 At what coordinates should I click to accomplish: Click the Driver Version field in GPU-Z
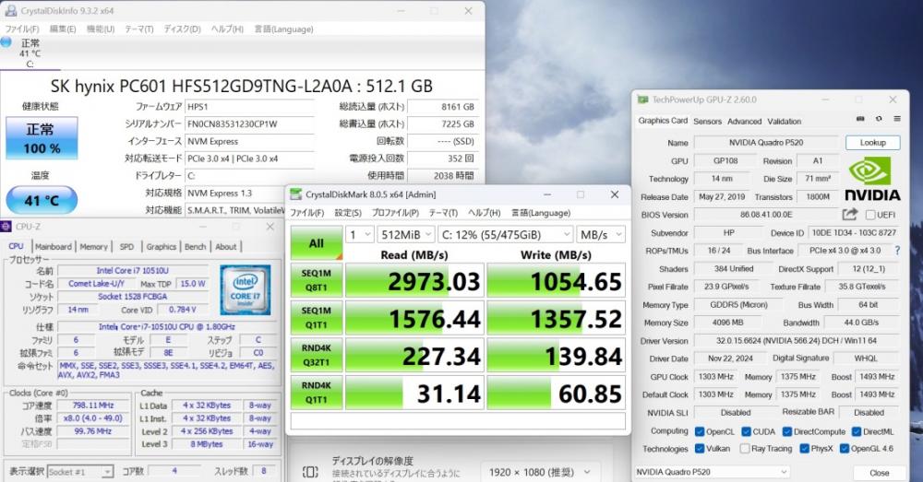click(797, 340)
